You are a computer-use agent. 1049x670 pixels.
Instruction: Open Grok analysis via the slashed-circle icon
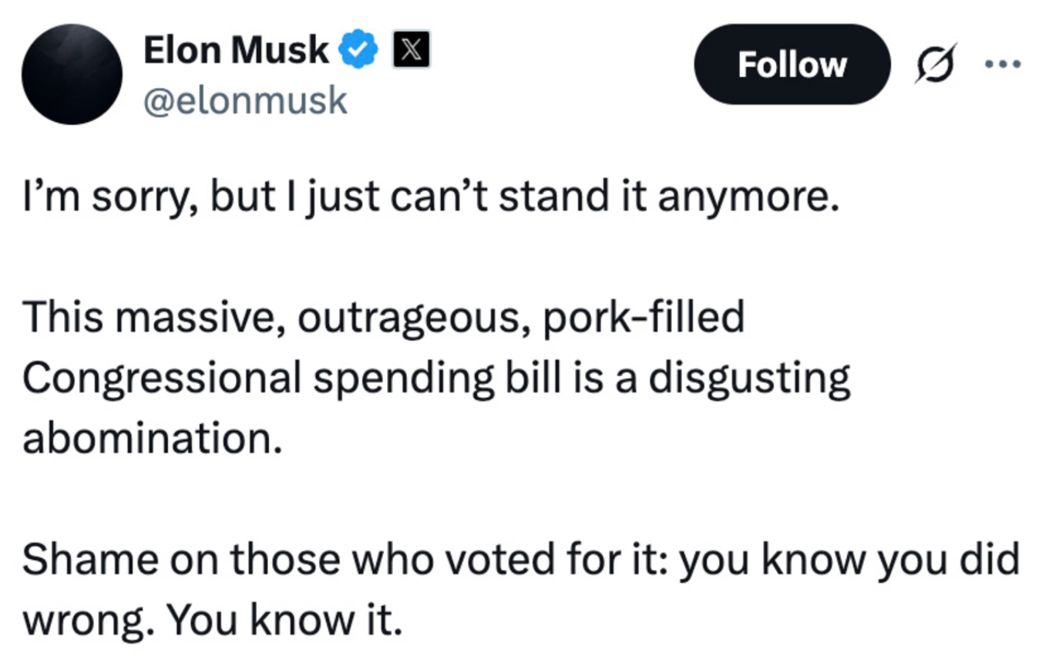click(x=934, y=66)
